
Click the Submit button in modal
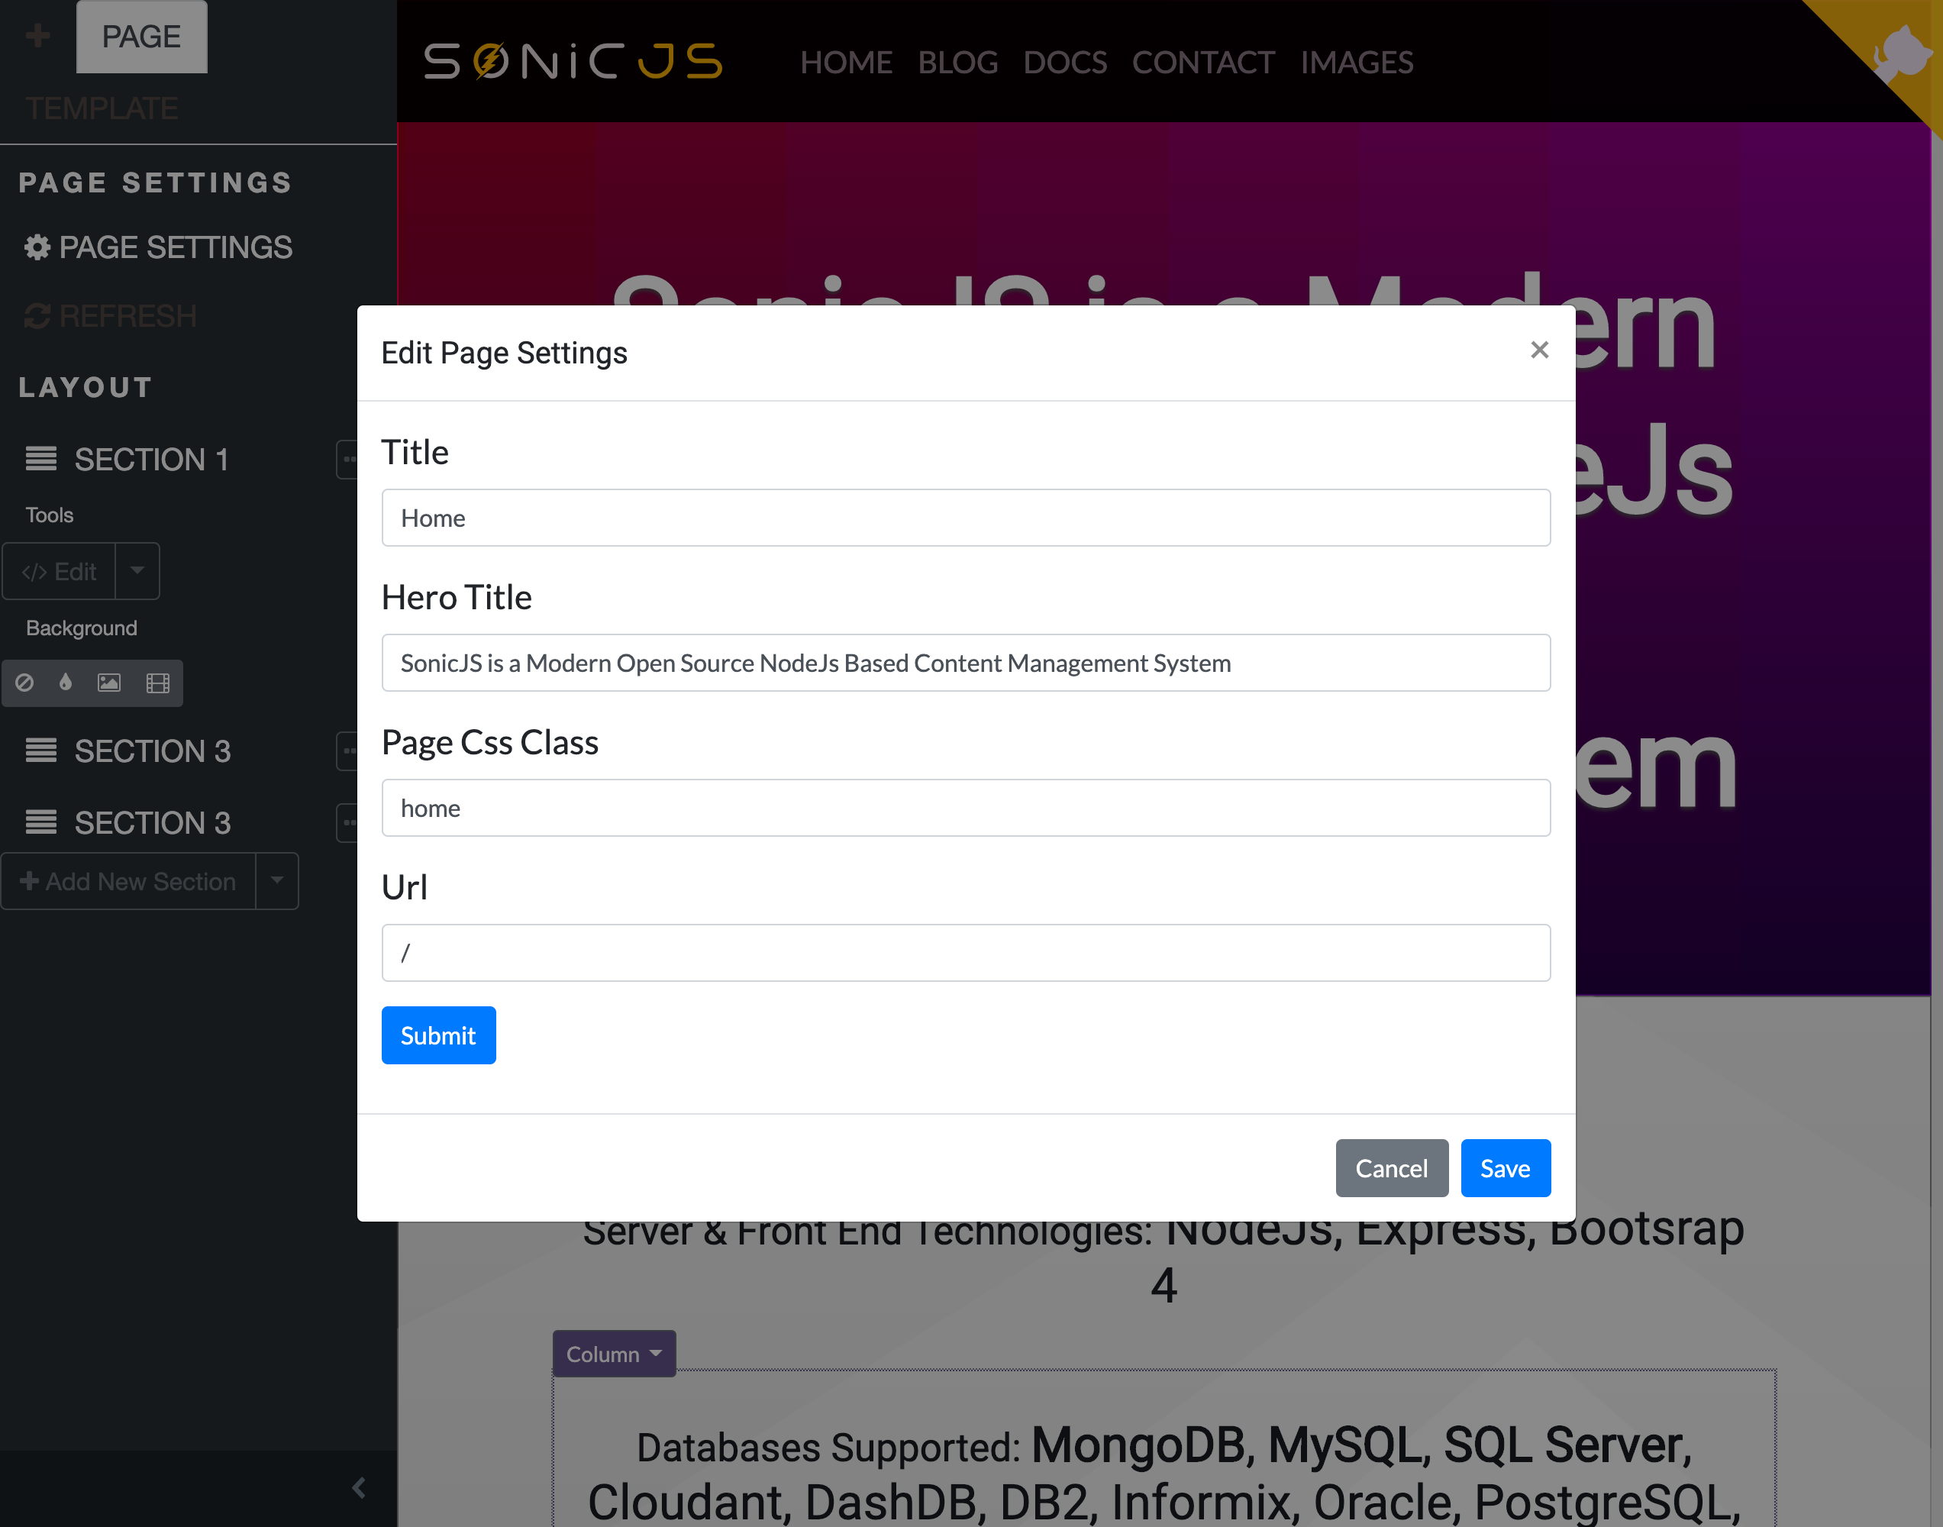[x=438, y=1035]
